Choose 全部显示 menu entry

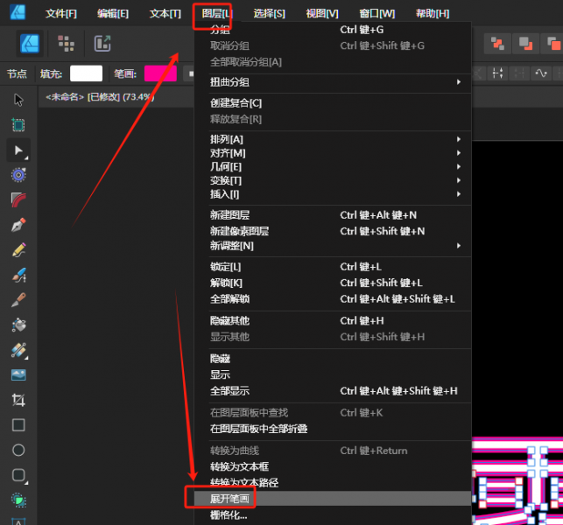(333, 391)
